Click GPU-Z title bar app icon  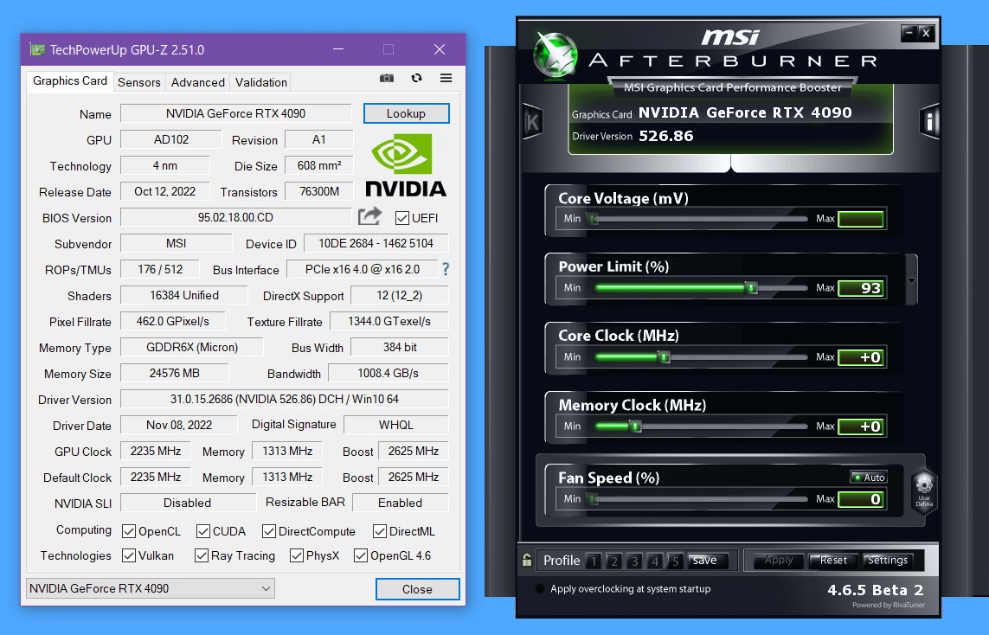(37, 50)
